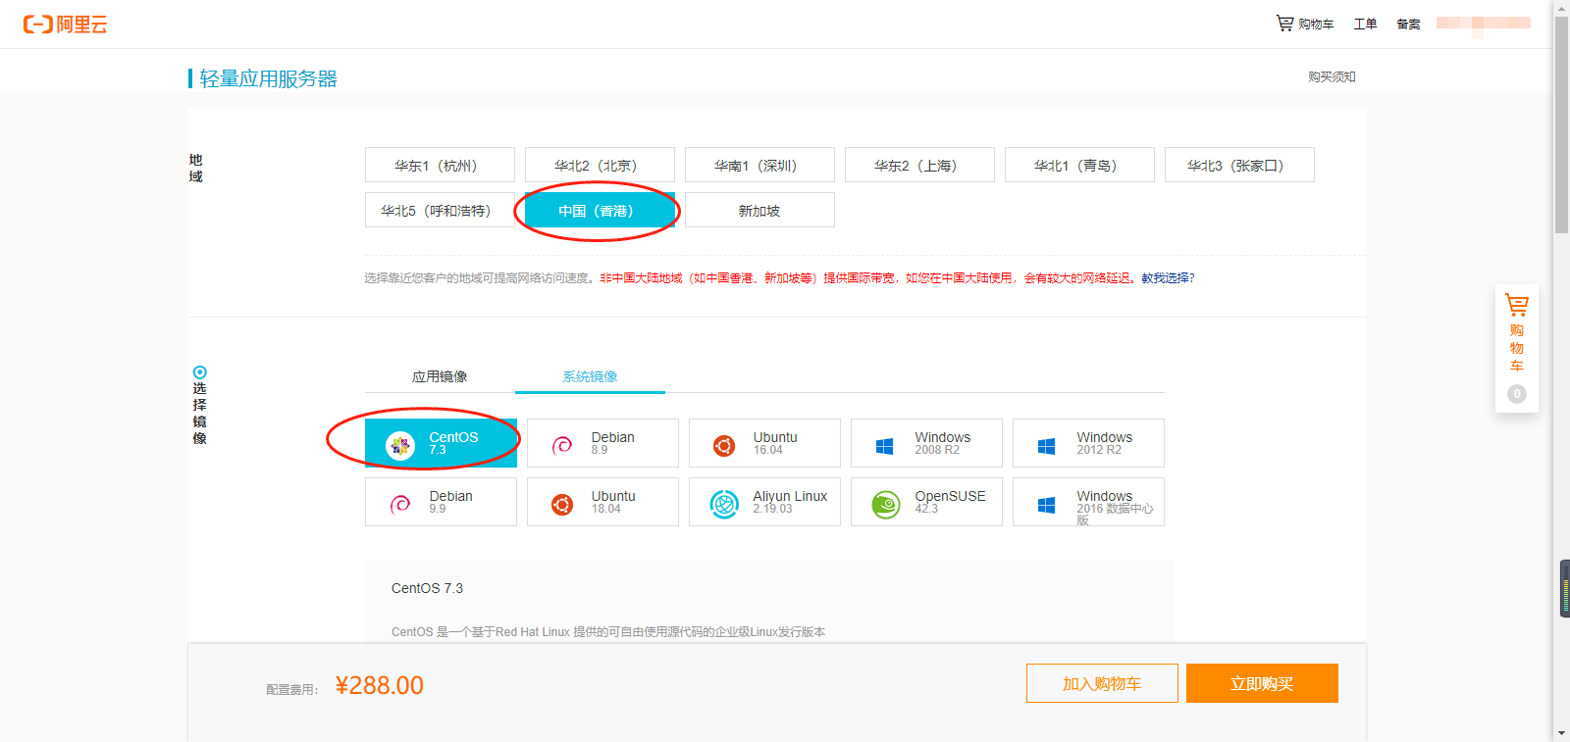The width and height of the screenshot is (1570, 742).
Task: Click the orange floating cart icon
Action: tap(1517, 305)
